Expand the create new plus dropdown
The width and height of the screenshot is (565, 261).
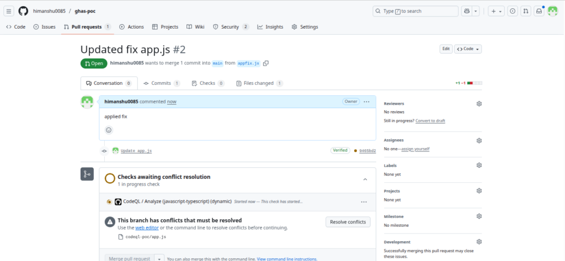(497, 11)
